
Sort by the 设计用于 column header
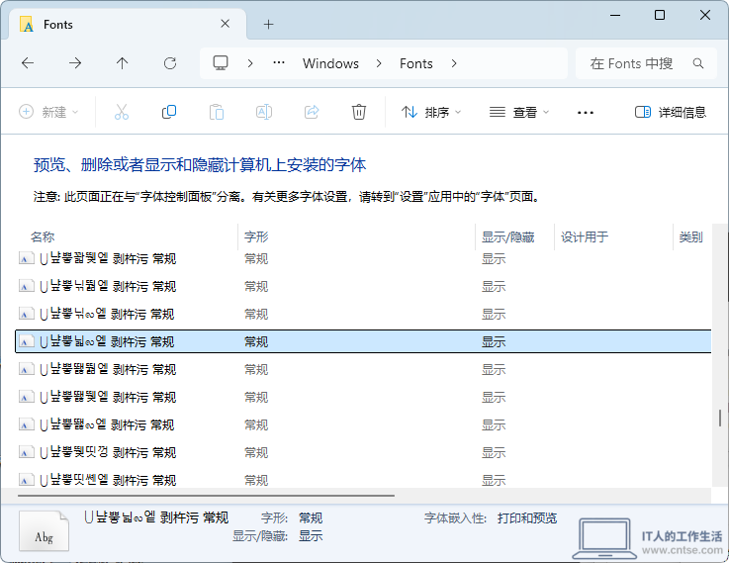click(x=585, y=237)
